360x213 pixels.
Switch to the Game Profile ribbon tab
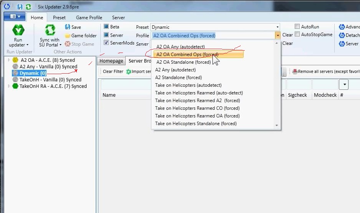pyautogui.click(x=89, y=17)
